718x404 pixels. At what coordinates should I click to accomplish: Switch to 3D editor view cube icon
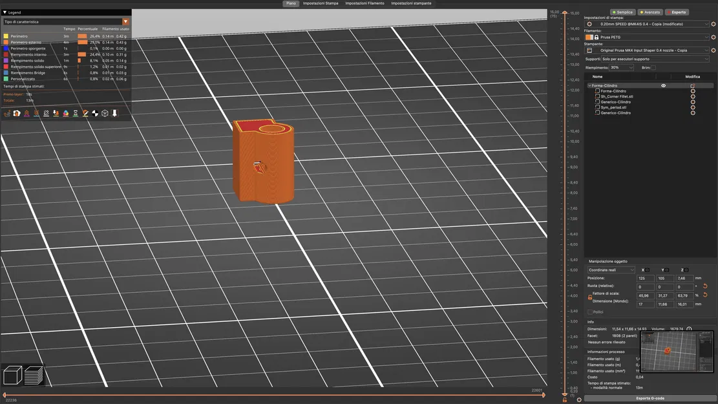pyautogui.click(x=12, y=375)
